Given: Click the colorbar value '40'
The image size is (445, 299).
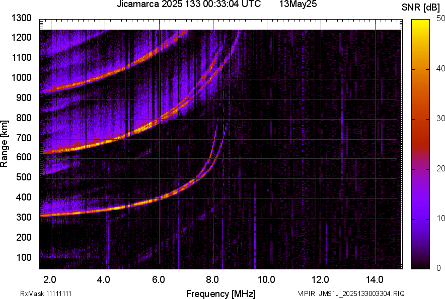Looking at the screenshot, I should pyautogui.click(x=441, y=68).
